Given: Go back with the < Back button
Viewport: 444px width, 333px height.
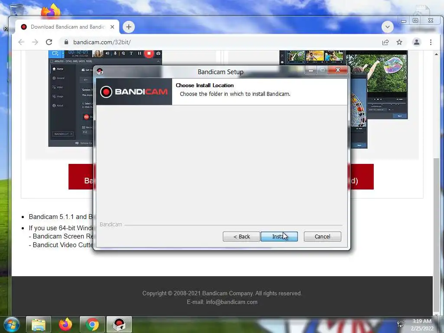Looking at the screenshot, I should (x=241, y=236).
